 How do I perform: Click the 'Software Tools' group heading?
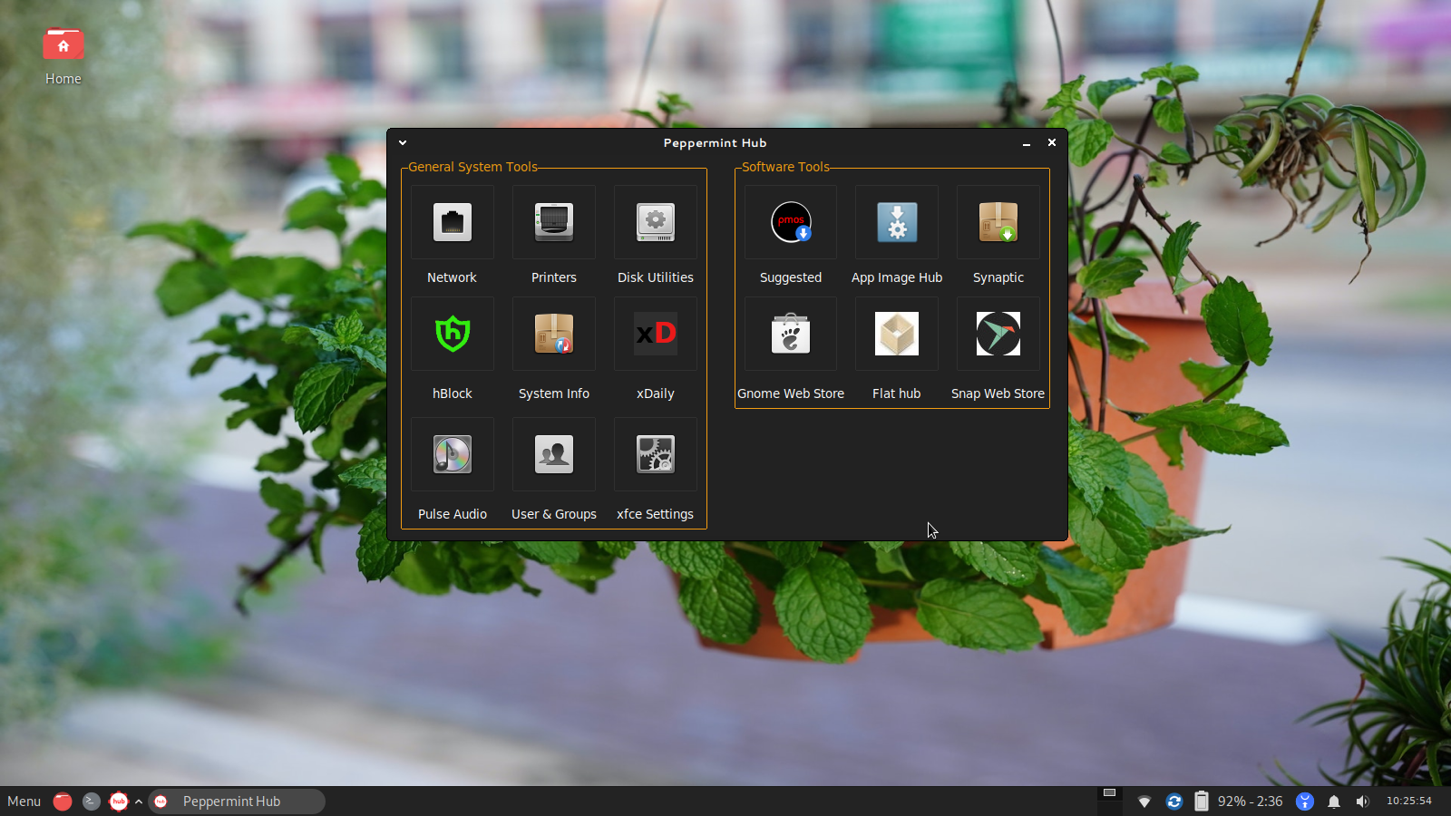tap(785, 167)
